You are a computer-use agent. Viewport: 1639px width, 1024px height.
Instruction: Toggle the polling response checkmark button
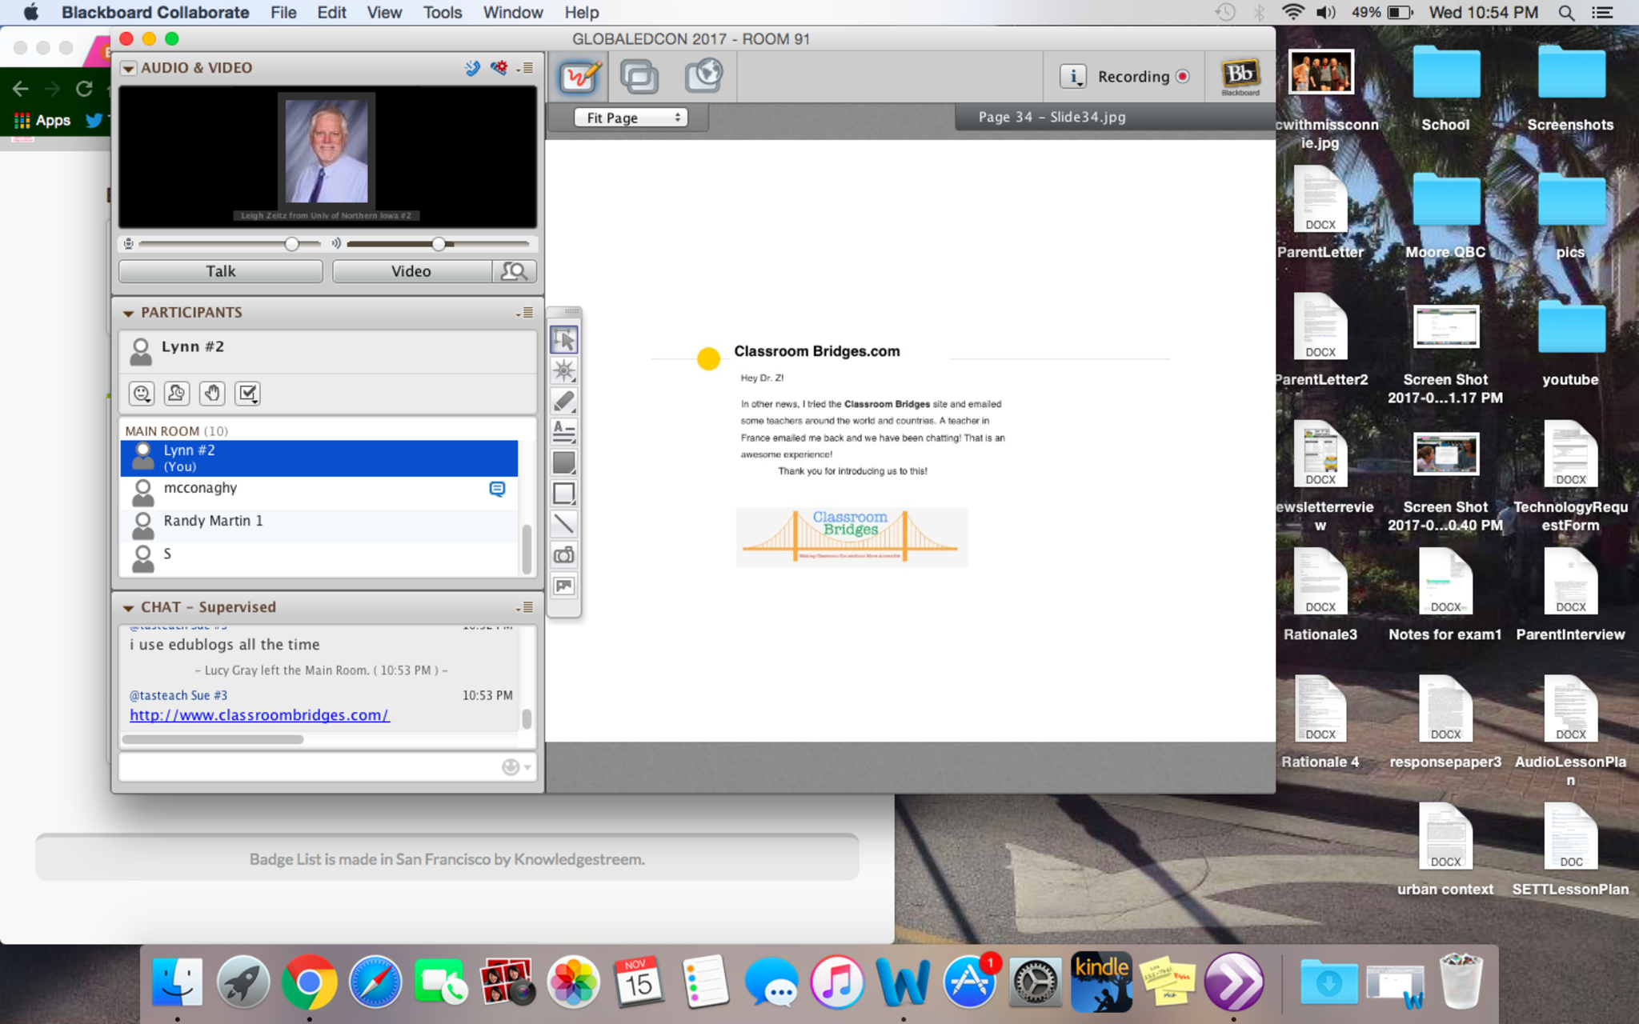pyautogui.click(x=248, y=393)
